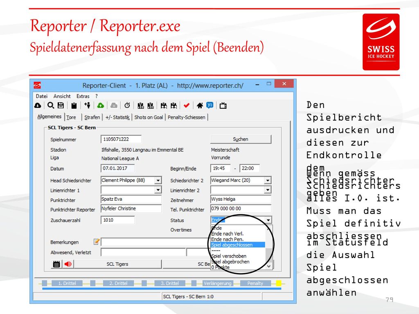Image resolution: width=419 pixels, height=314 pixels.
Task: Click the SCL Tigers team button
Action: [117, 264]
